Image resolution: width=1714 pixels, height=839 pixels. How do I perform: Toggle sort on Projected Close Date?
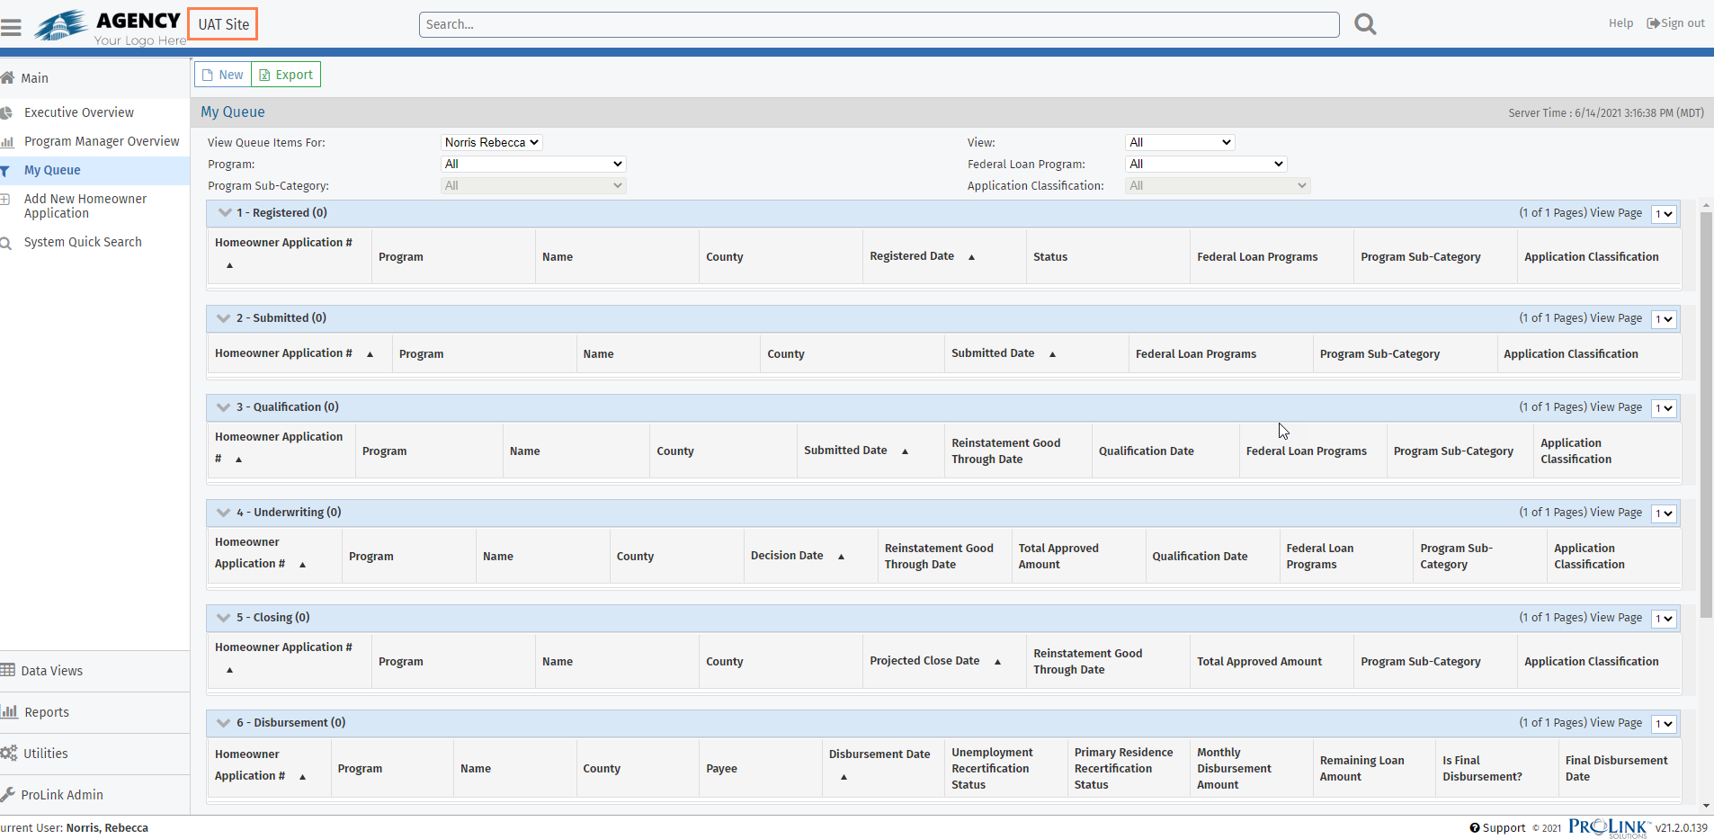coord(997,662)
